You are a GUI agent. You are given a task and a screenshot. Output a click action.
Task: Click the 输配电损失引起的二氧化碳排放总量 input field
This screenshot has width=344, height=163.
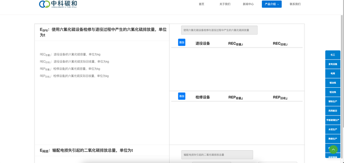click(x=217, y=155)
